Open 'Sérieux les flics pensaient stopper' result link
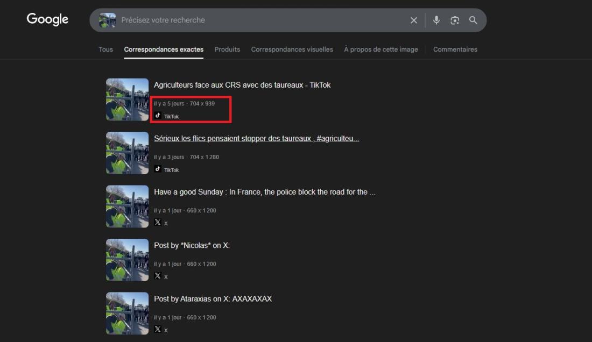This screenshot has height=342, width=592. coord(256,139)
